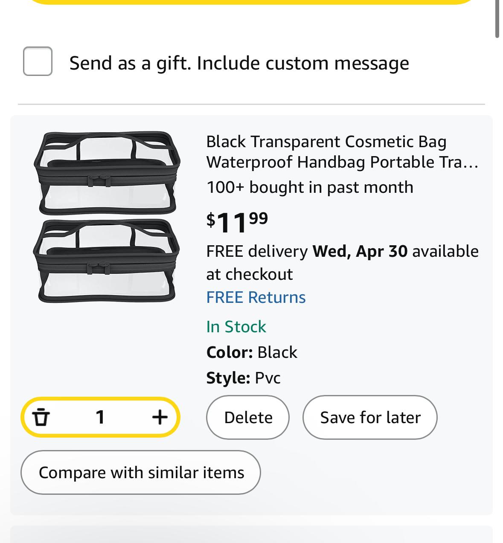Click the Send as a gift label text
The height and width of the screenshot is (543, 503).
[239, 63]
